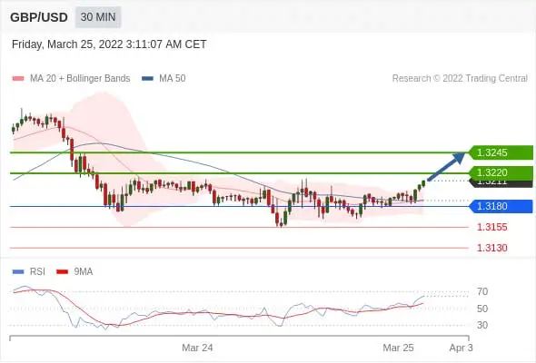Select the GBP/USD pair title
The image size is (536, 363).
tap(39, 17)
